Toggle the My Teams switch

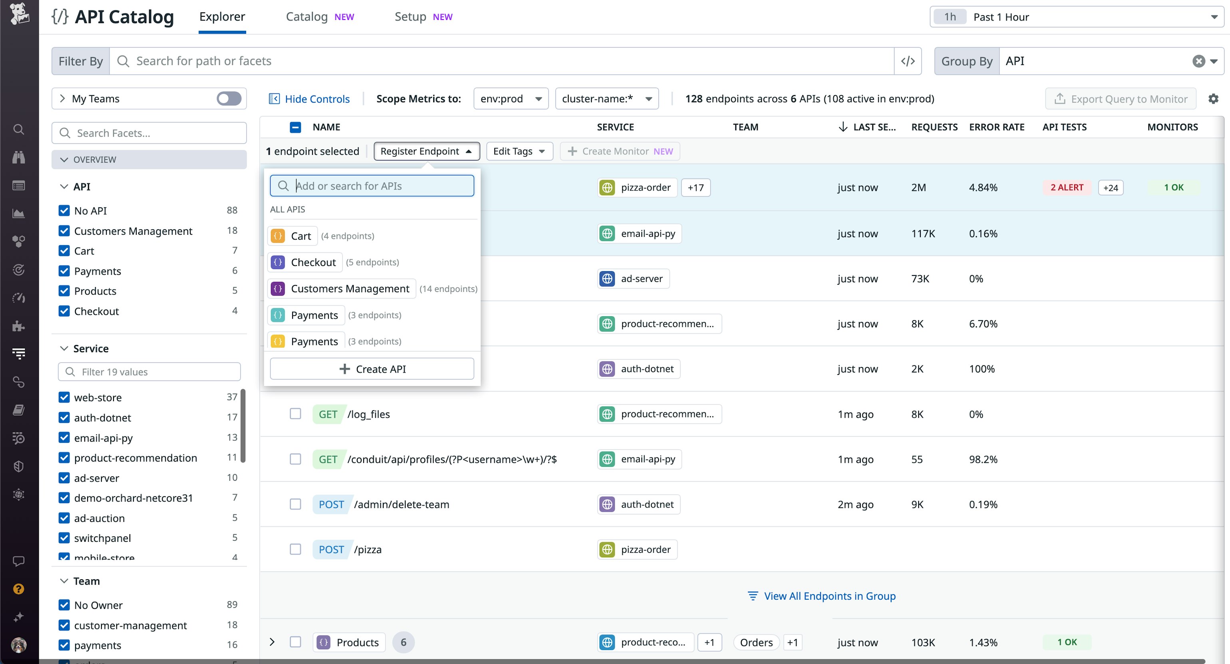[x=228, y=98]
